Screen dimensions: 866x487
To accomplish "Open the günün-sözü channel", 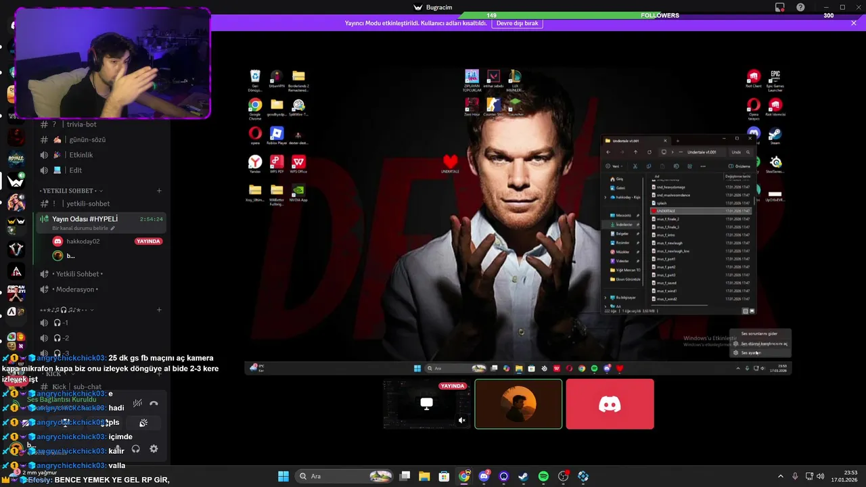I will [101, 139].
